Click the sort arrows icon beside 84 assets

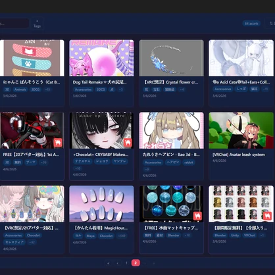tap(272, 23)
